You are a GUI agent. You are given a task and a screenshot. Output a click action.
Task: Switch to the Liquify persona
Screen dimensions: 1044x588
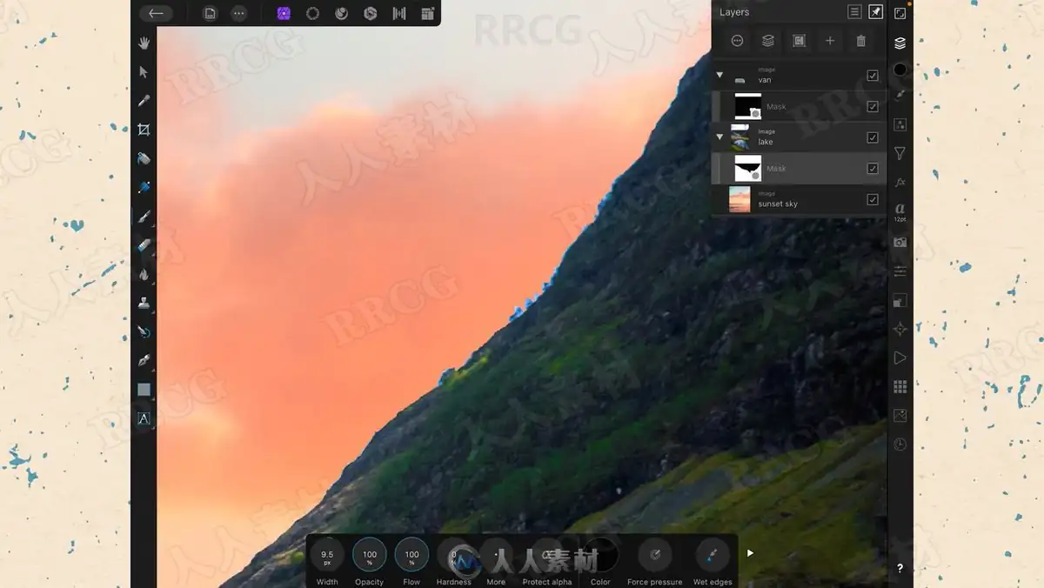tap(342, 13)
